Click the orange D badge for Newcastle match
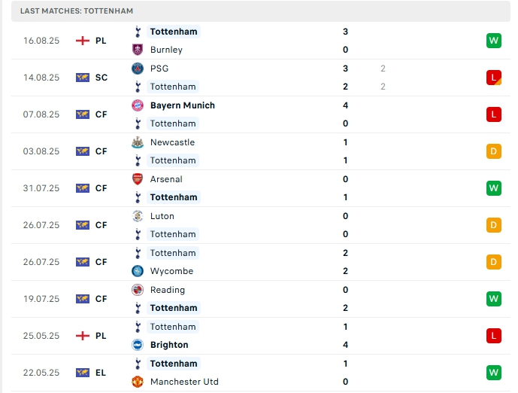518x393 pixels. click(493, 151)
